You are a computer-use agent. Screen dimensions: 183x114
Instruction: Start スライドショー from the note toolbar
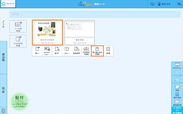click(x=47, y=51)
